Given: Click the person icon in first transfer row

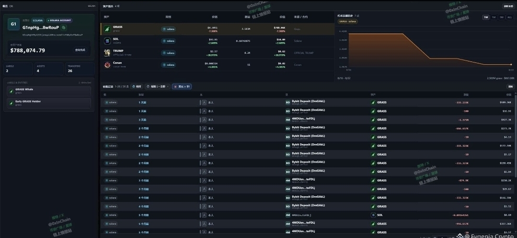Looking at the screenshot, I should tap(205, 102).
